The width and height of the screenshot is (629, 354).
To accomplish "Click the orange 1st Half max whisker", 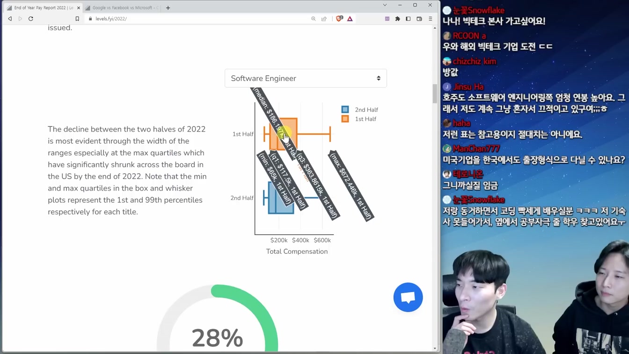I will click(x=330, y=134).
